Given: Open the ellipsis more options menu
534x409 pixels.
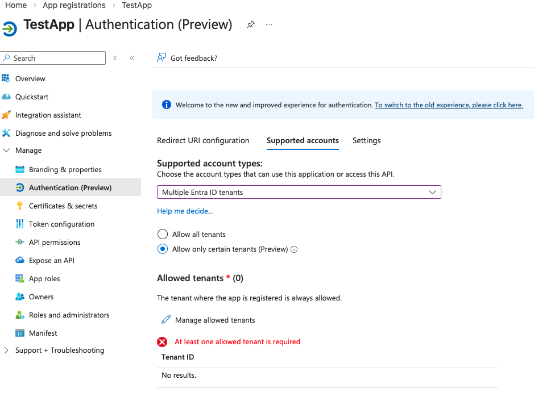Looking at the screenshot, I should [x=269, y=25].
